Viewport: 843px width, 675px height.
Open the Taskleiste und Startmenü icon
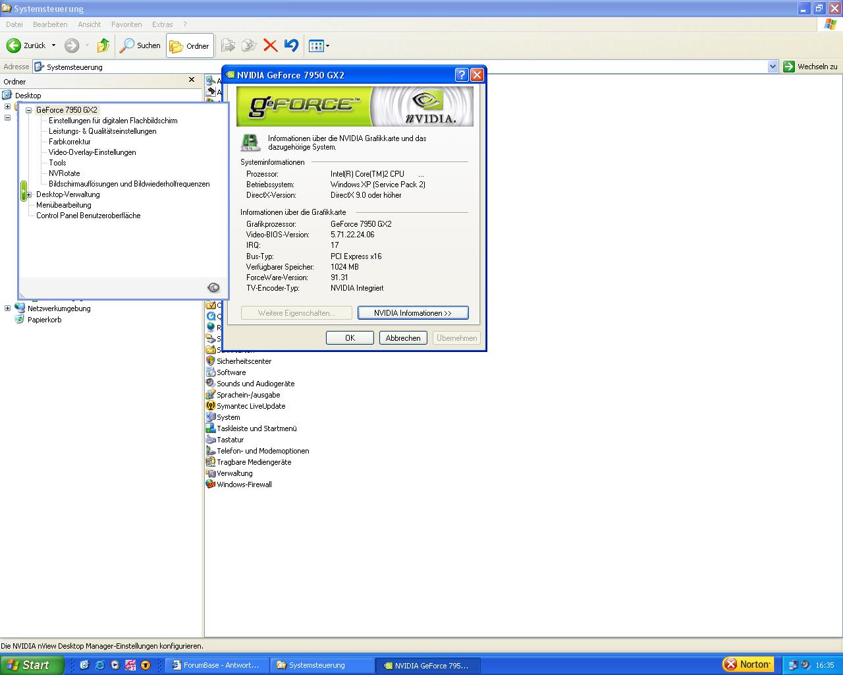pos(211,428)
